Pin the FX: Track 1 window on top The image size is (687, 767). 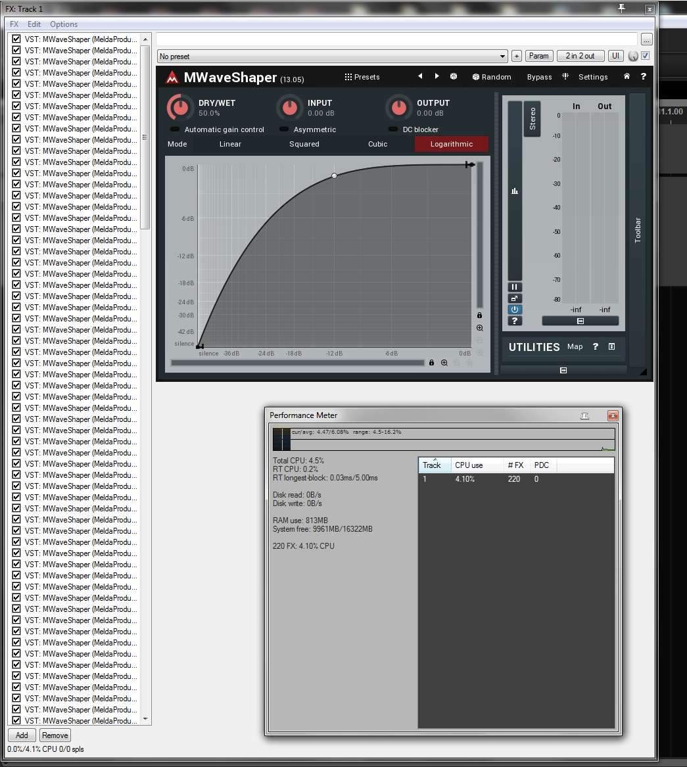coord(621,9)
